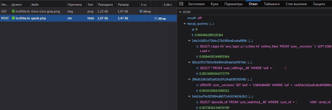Click the 0 мс waterfall column header
The height and width of the screenshot is (110, 332).
pos(144,5)
